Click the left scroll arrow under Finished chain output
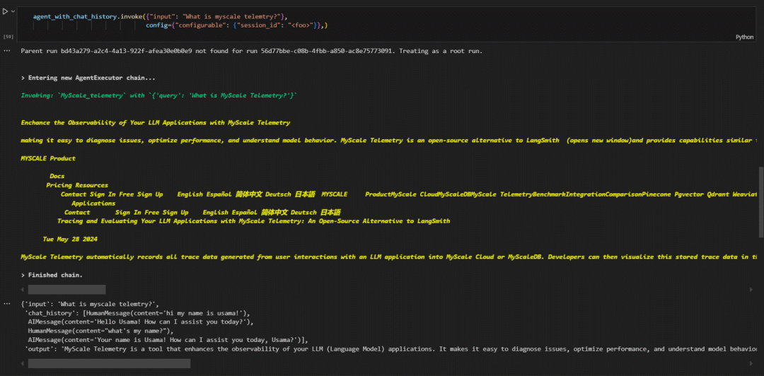Viewport: 764px width, 376px height. click(x=23, y=290)
